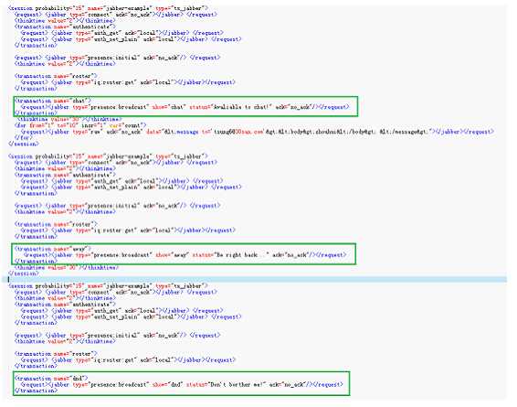Click the show="away" attribute value
The width and height of the screenshot is (517, 407).
(x=172, y=255)
